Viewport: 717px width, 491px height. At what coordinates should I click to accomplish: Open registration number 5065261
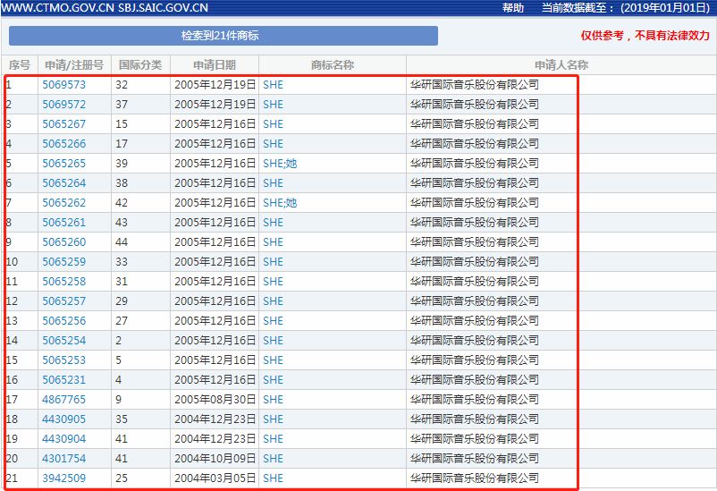click(x=64, y=223)
